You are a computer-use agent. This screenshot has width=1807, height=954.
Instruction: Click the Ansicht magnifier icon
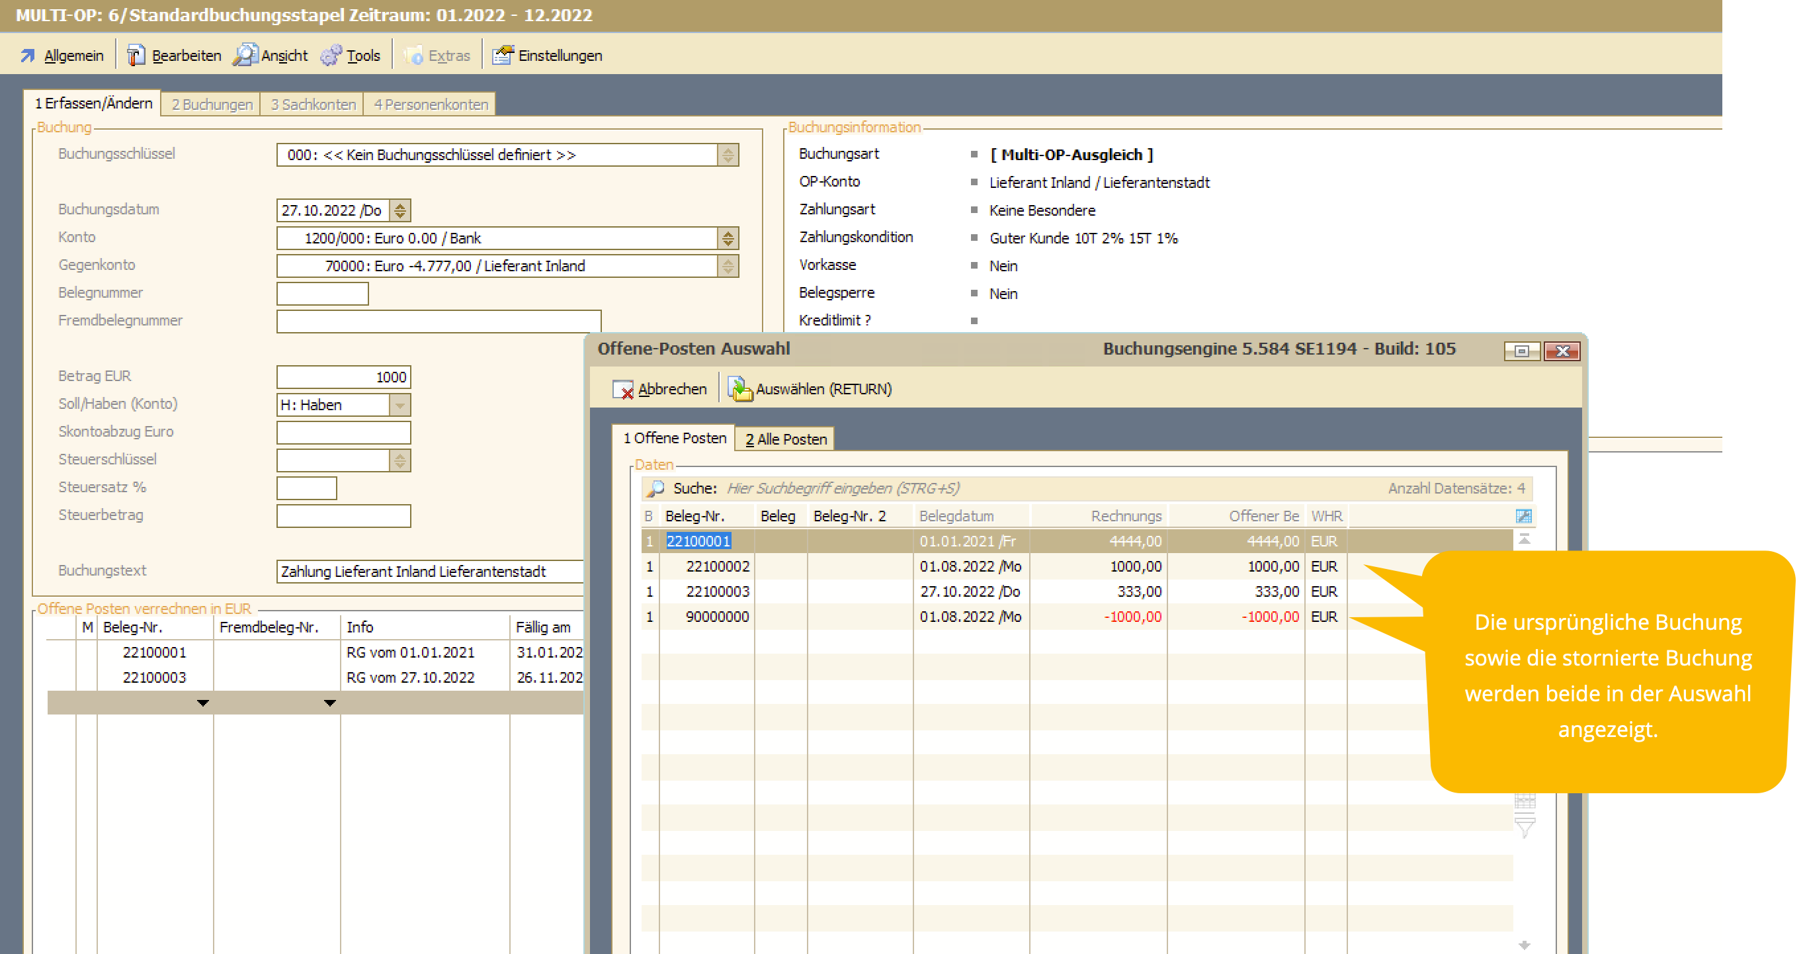pyautogui.click(x=245, y=56)
